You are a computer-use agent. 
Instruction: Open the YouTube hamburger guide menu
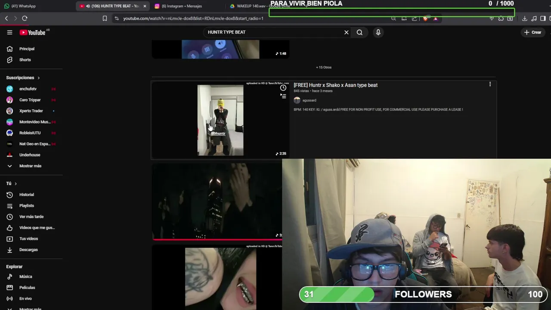coord(9,32)
